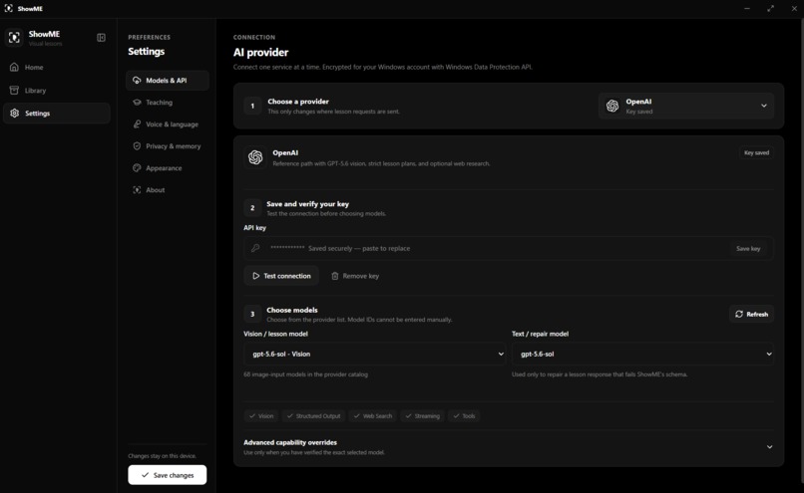Click the checkmark icon on Save changes

[145, 475]
